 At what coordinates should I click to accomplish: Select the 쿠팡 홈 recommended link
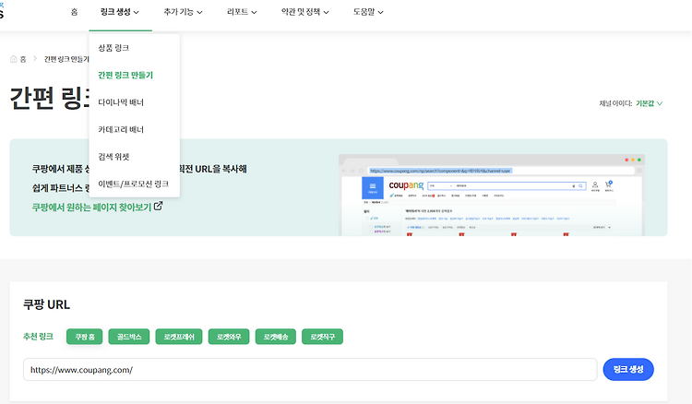click(84, 337)
